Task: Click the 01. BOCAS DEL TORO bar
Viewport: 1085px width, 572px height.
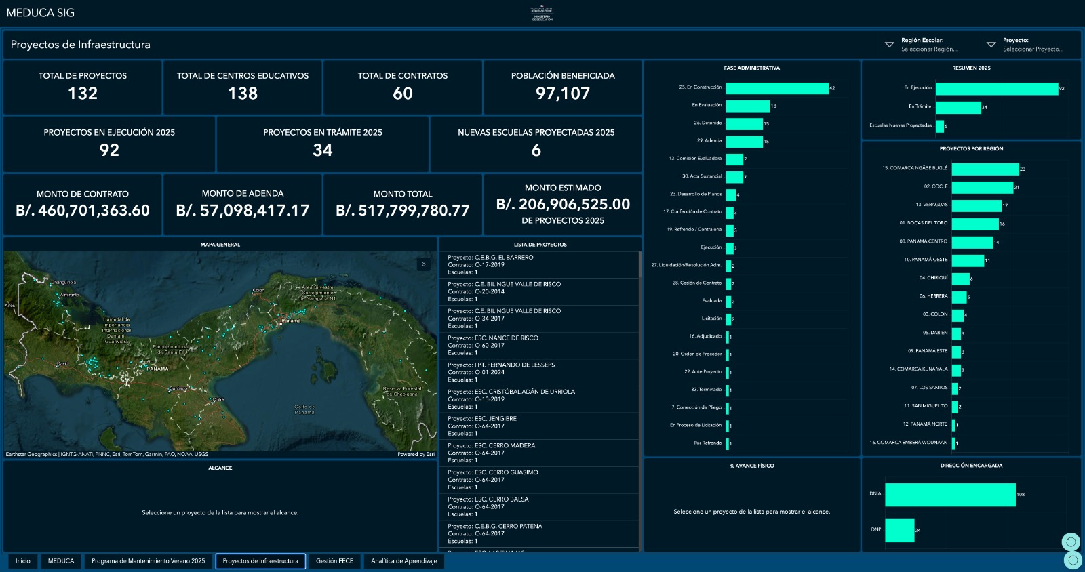Action: pyautogui.click(x=975, y=224)
